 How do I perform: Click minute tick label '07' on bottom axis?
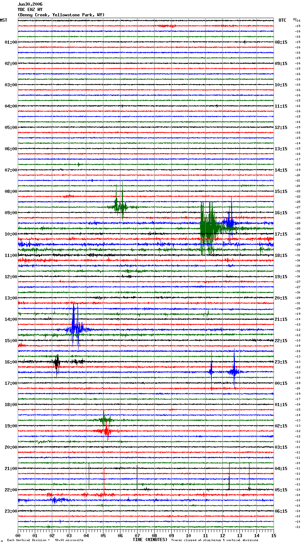click(137, 535)
